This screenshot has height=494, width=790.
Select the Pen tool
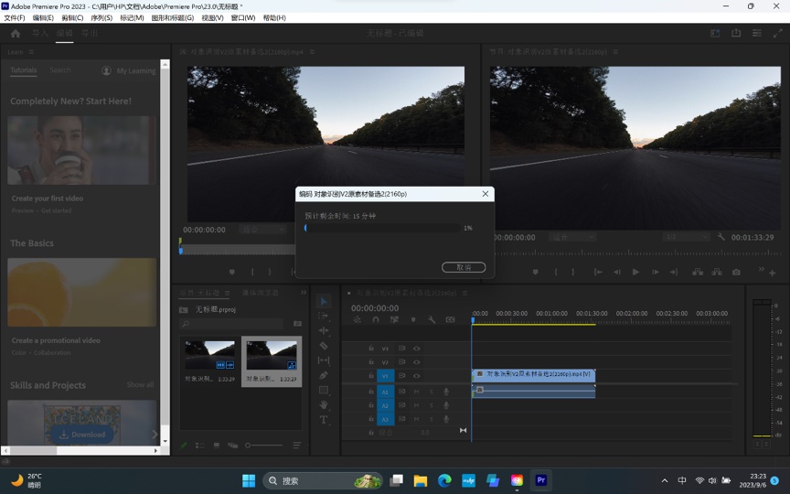pos(324,375)
